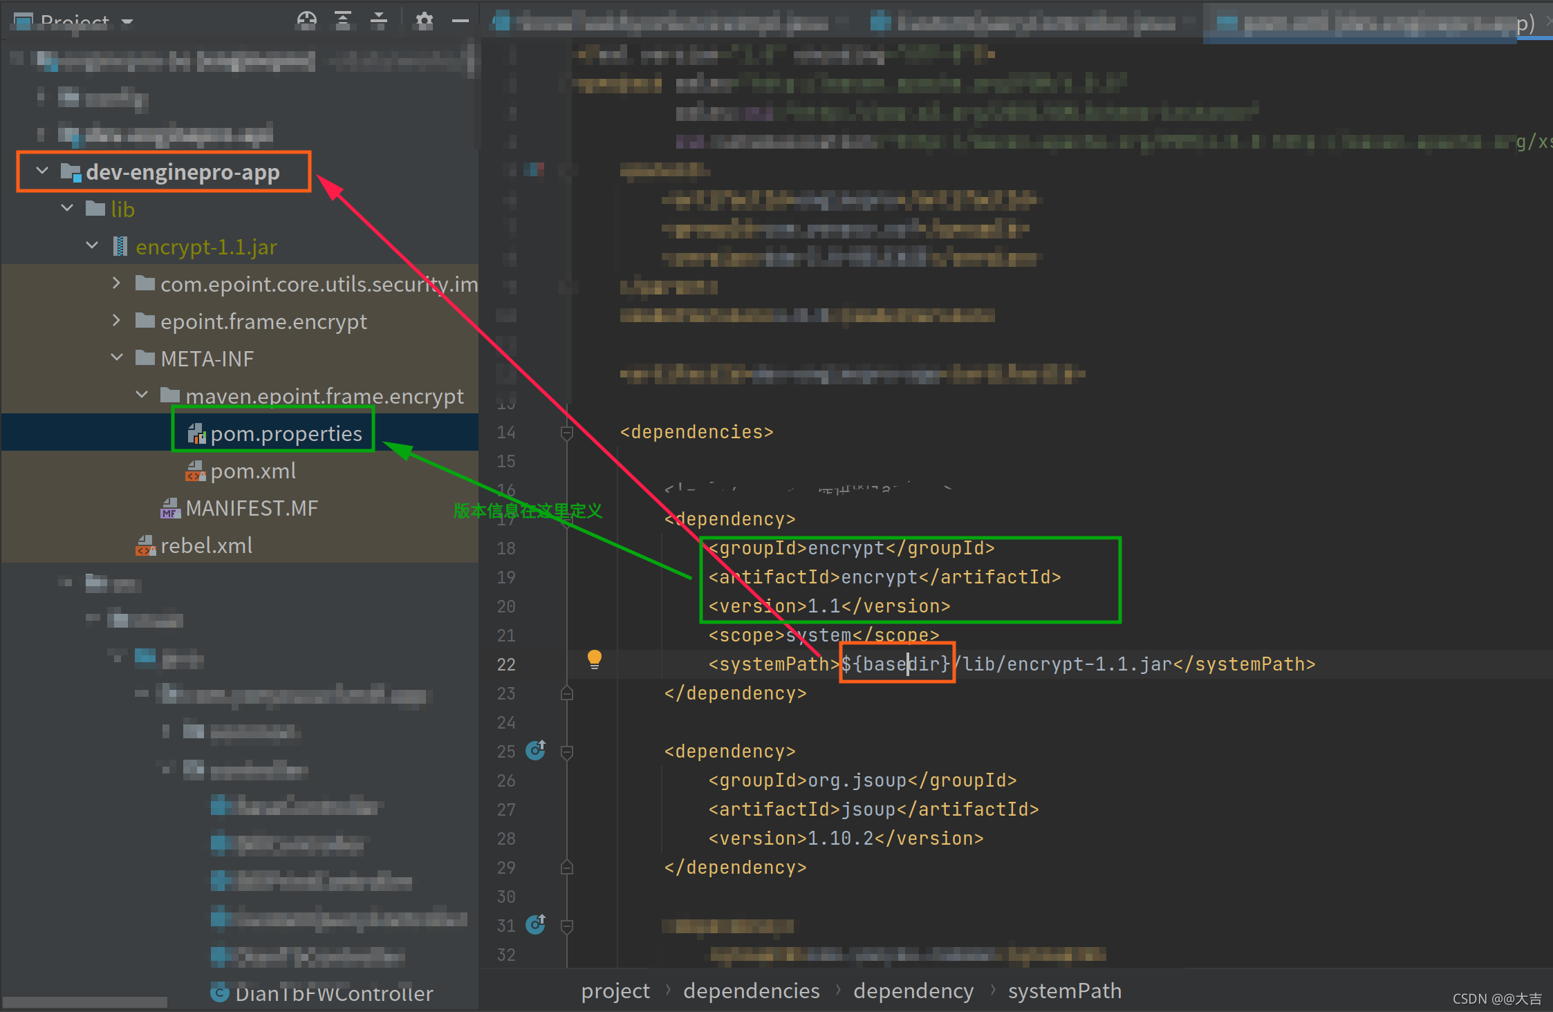Open Project panel settings gear
1553x1012 pixels.
point(425,21)
